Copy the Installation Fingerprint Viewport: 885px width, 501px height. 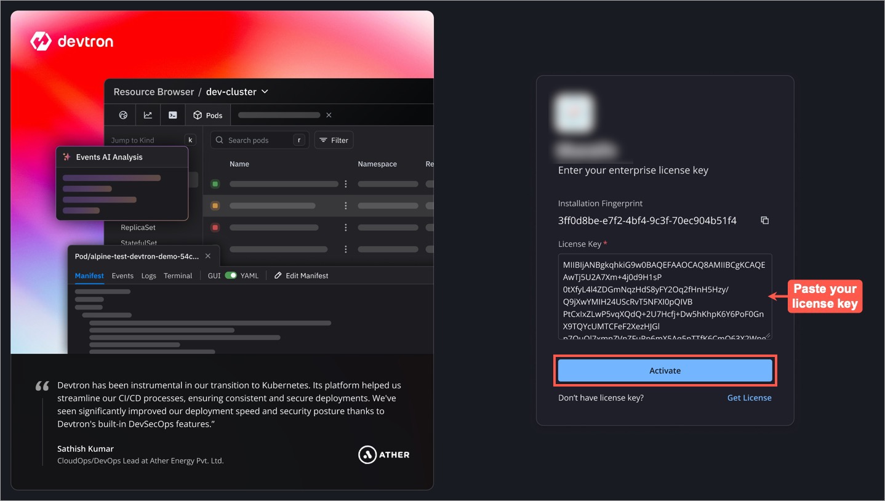764,220
